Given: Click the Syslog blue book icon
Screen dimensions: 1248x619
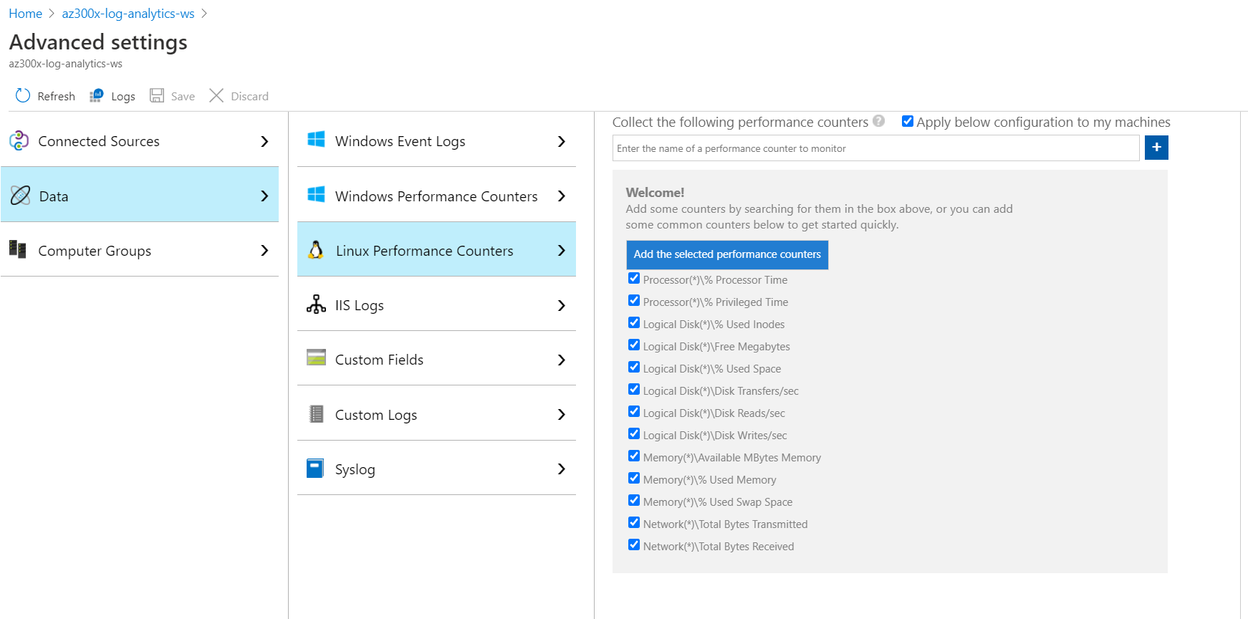Looking at the screenshot, I should pyautogui.click(x=315, y=468).
